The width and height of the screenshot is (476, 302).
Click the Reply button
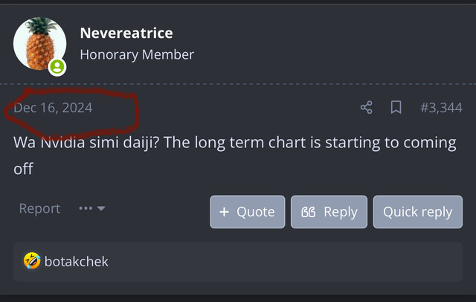click(x=329, y=212)
